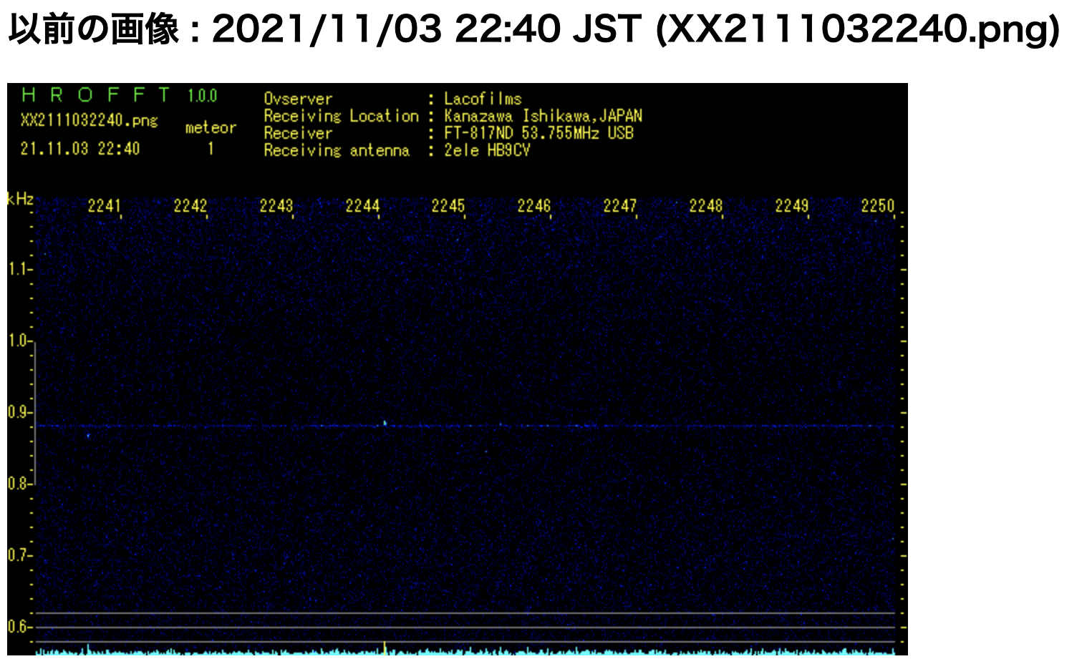Click the yellow peak in the cyan signal graph
The height and width of the screenshot is (664, 1087).
tap(386, 648)
